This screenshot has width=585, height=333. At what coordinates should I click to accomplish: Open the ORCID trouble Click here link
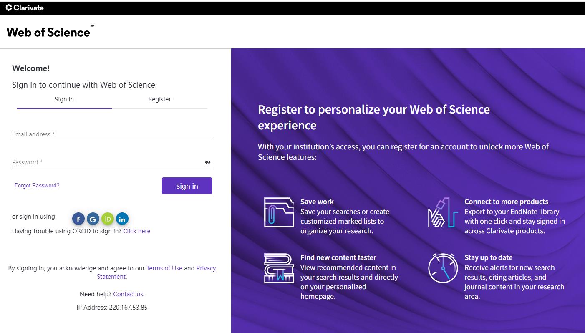click(137, 231)
